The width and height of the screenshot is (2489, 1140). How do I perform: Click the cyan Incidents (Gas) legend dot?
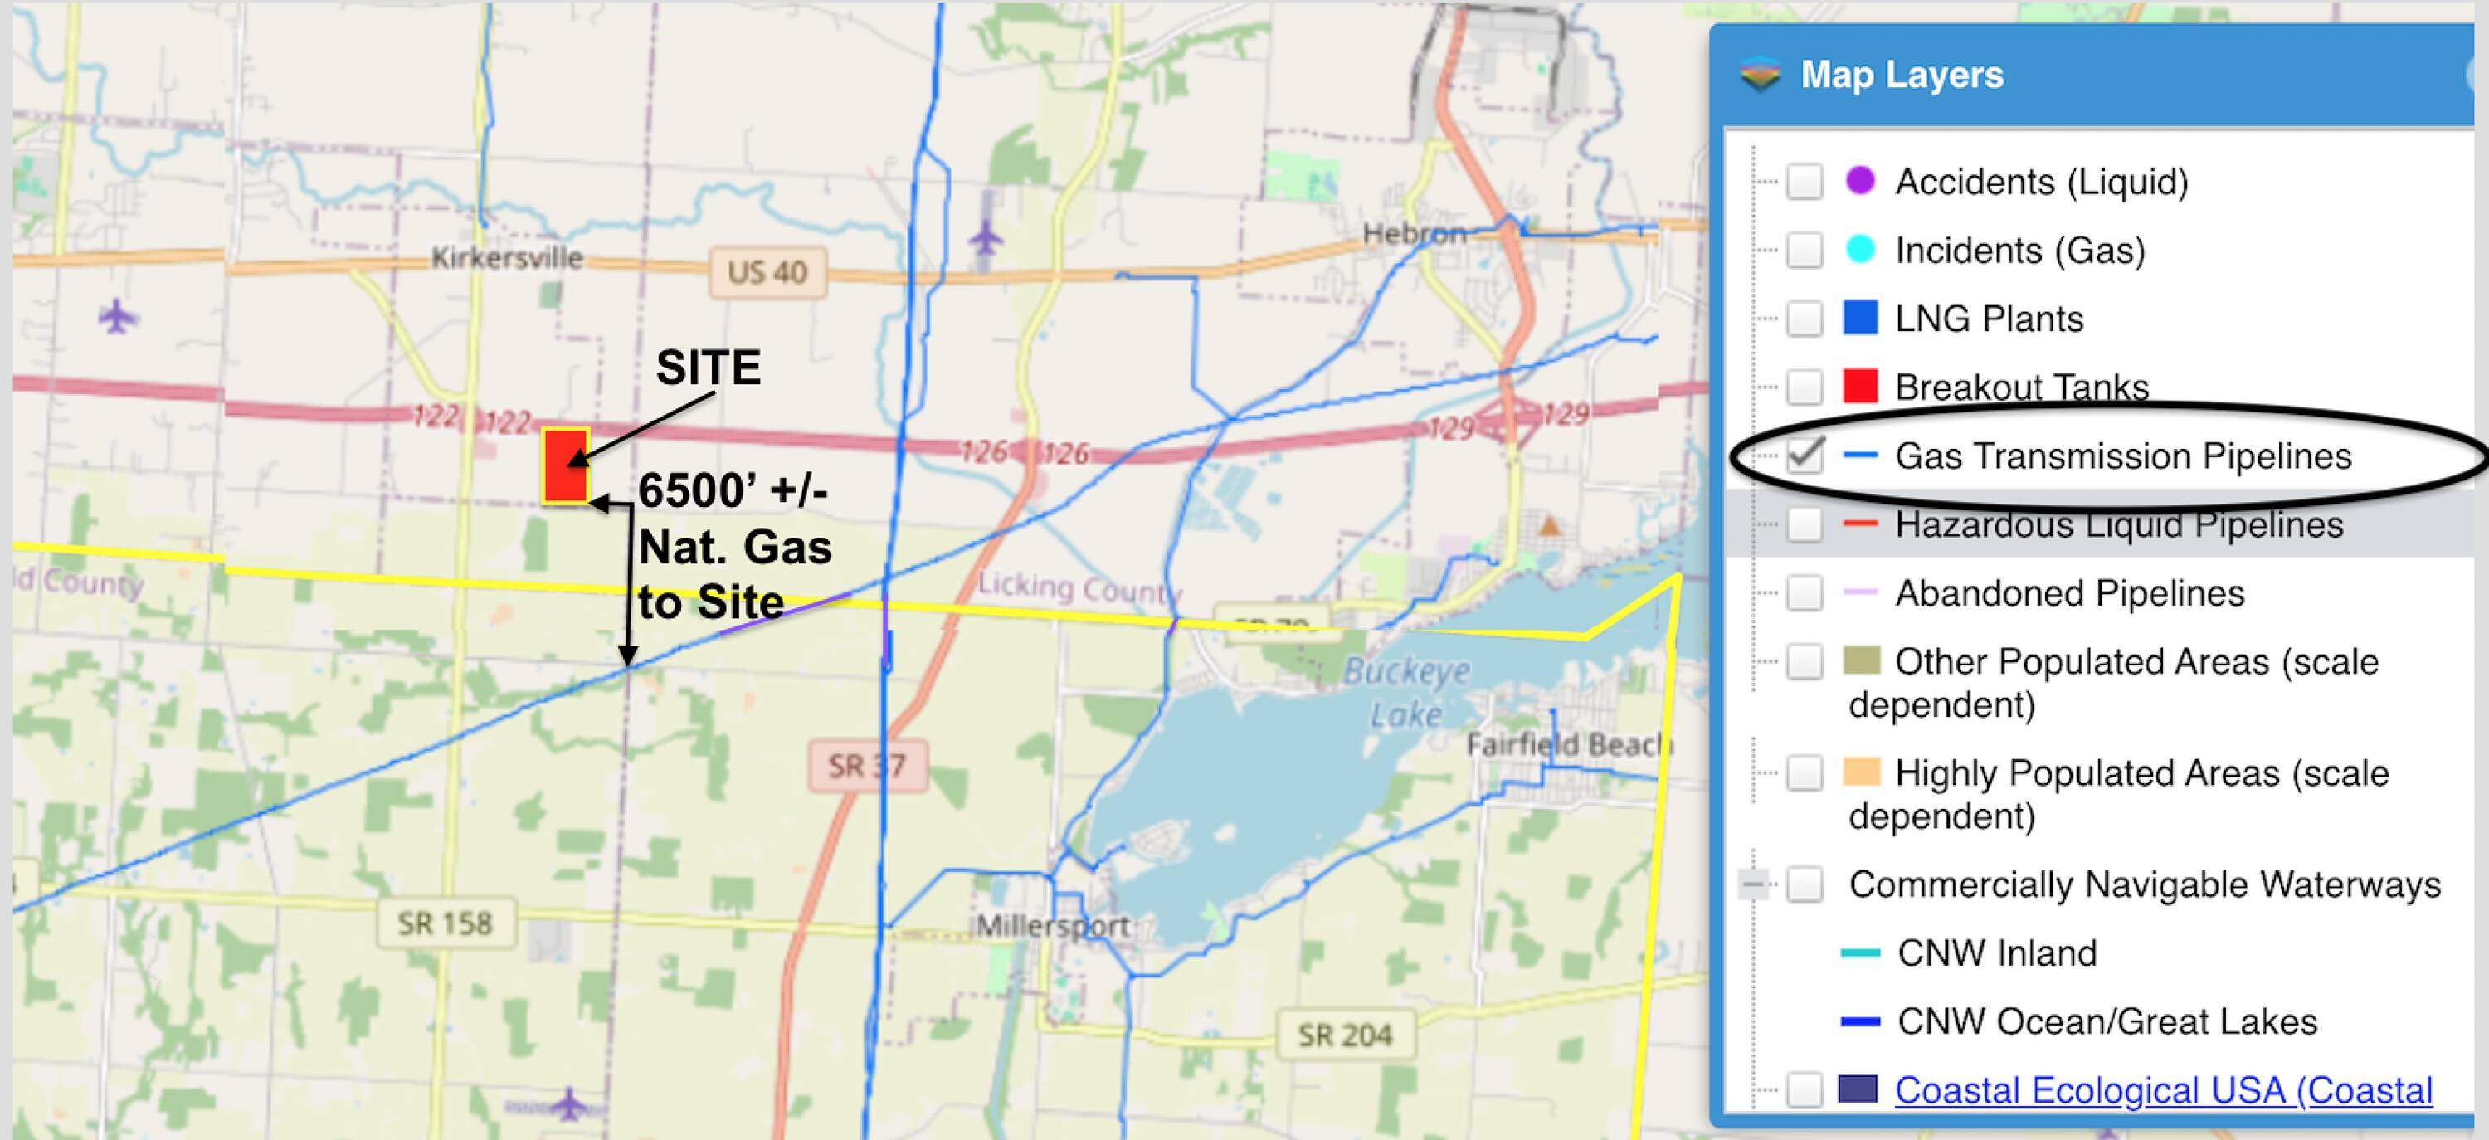tap(1860, 249)
